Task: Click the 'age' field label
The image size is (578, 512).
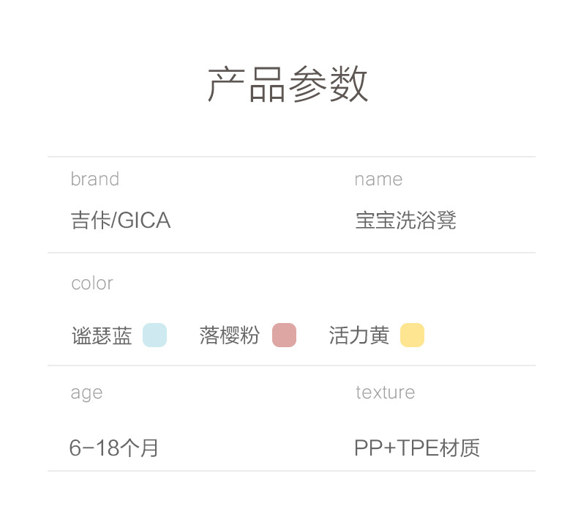Action: [86, 393]
